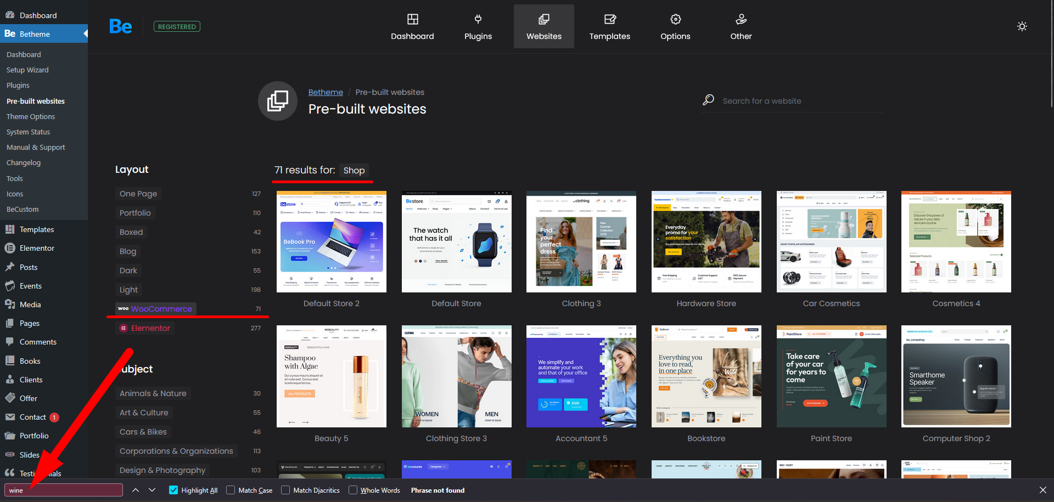
Task: Open Elementor in WordPress sidebar
Action: pos(37,248)
